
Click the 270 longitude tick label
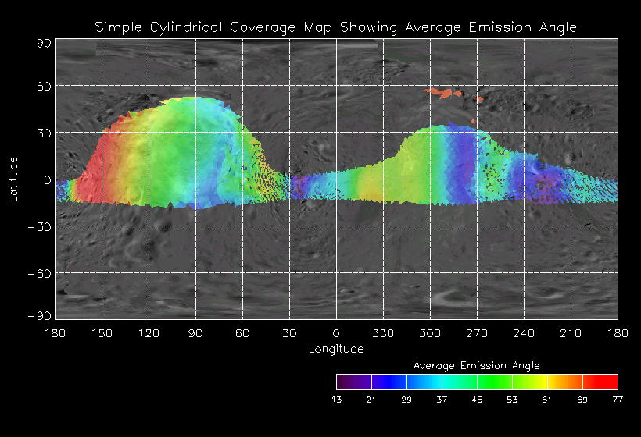click(477, 334)
